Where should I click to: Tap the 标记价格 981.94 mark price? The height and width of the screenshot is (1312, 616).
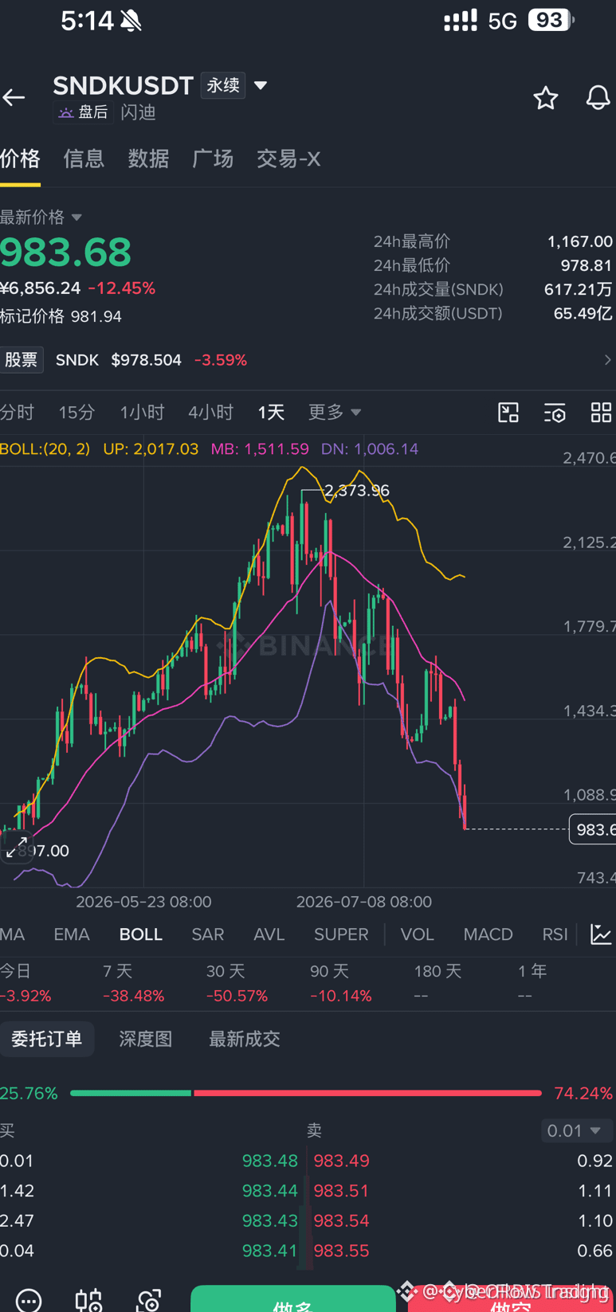pos(61,316)
